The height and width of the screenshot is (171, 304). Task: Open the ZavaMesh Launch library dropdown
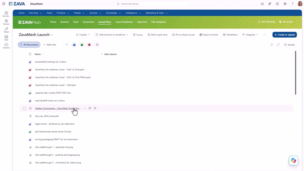(x=36, y=35)
